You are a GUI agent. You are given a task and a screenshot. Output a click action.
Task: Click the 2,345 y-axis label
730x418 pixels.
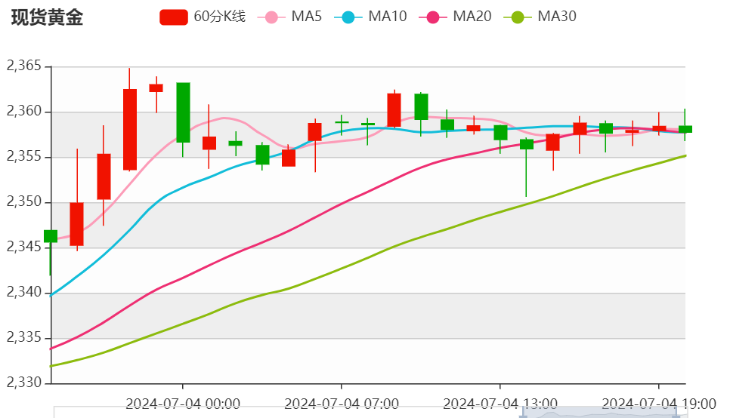[24, 247]
